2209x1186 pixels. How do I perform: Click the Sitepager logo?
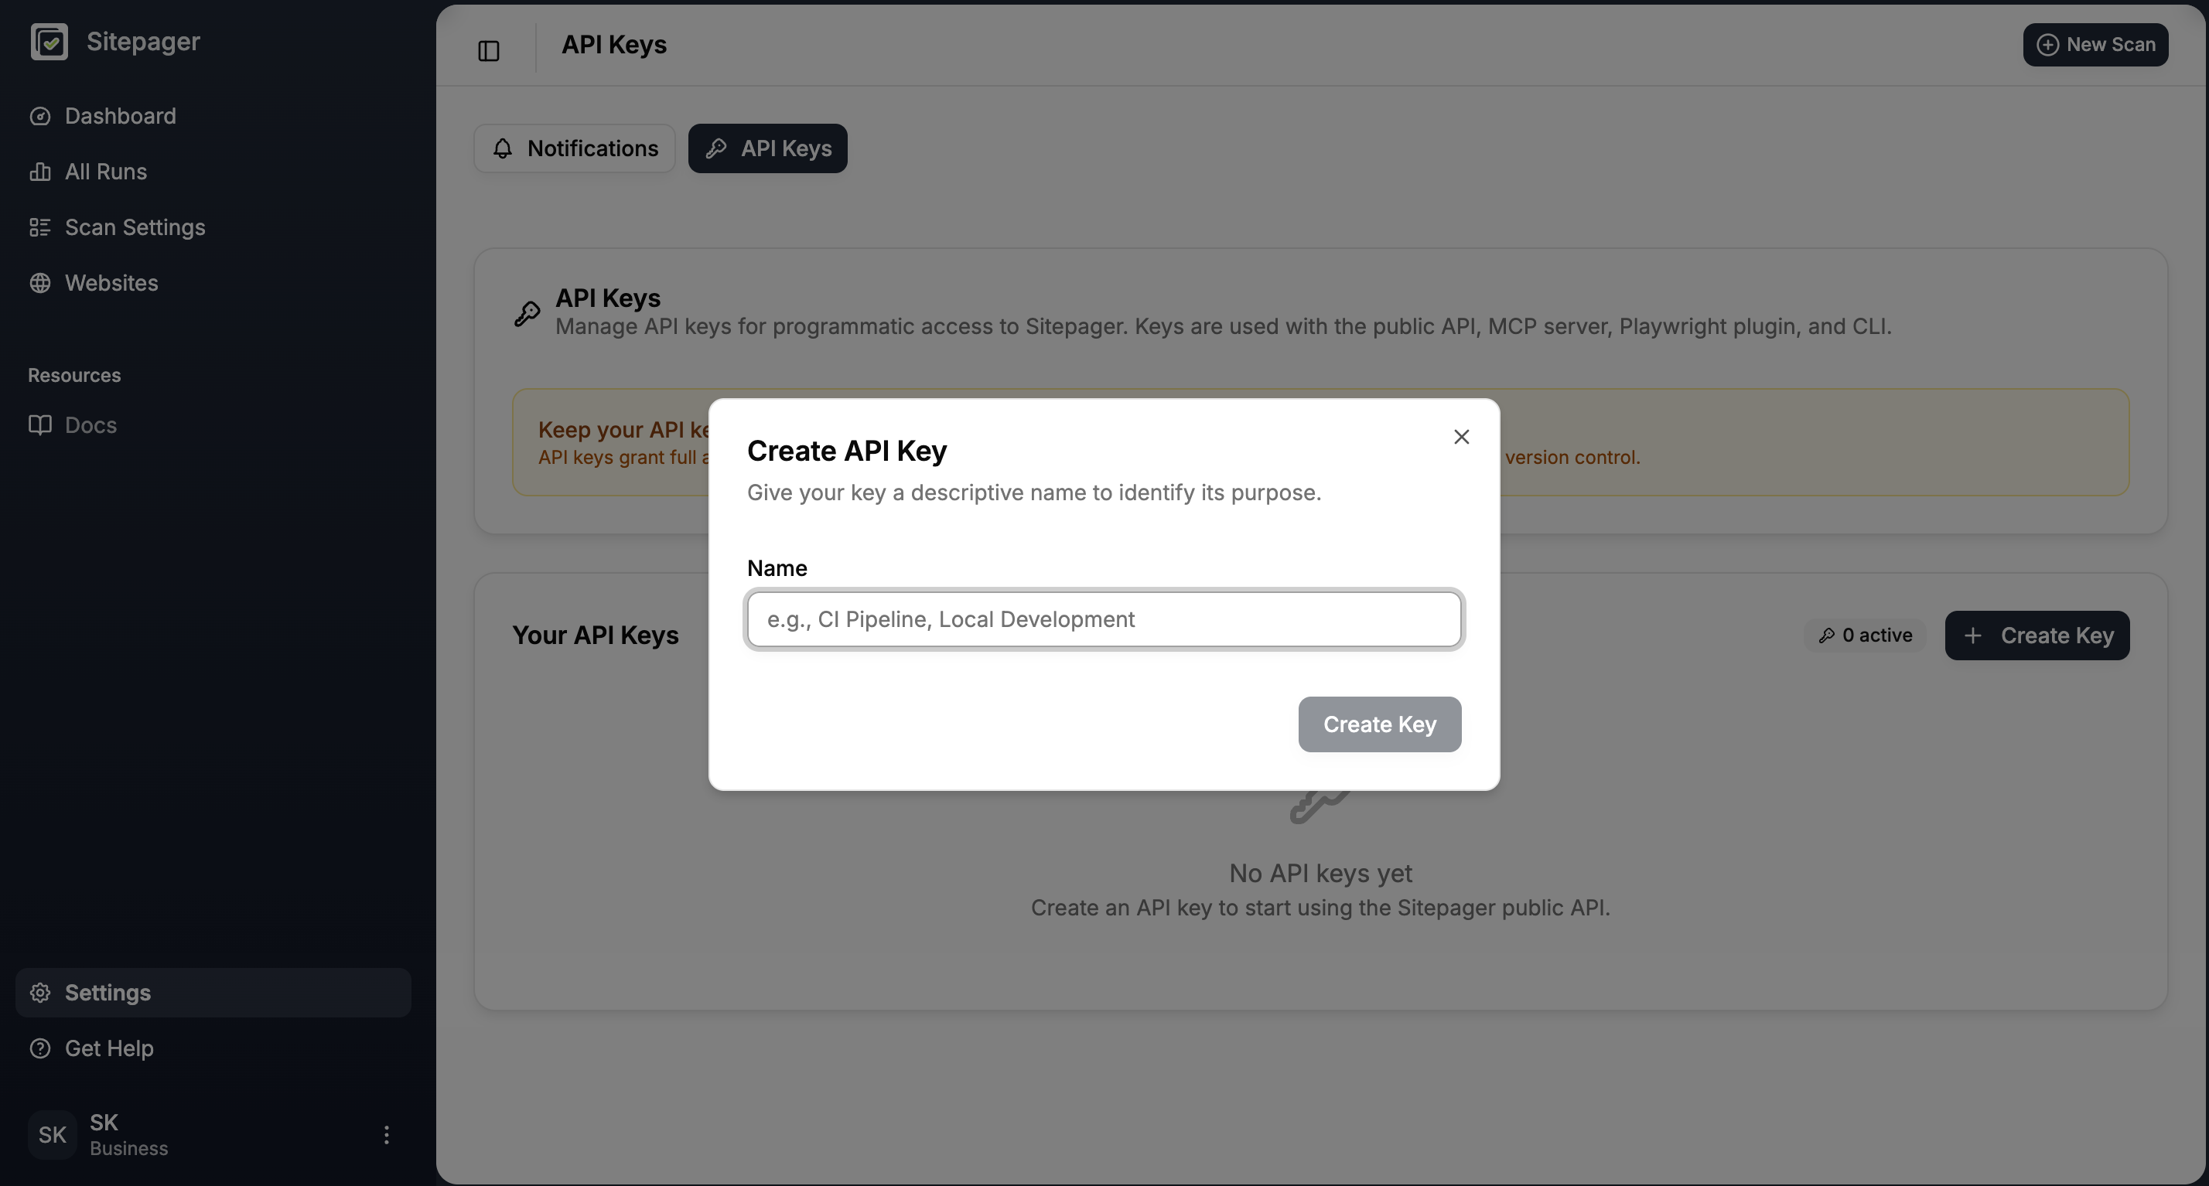tap(114, 41)
